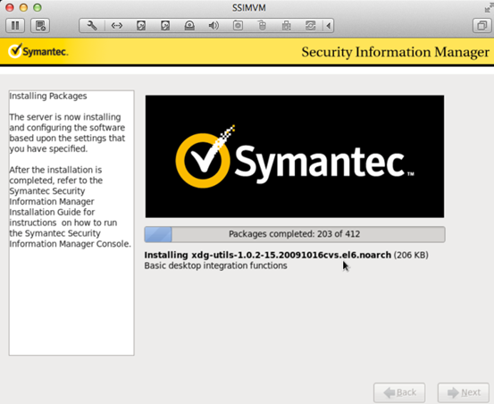Click the sharing sync icon in toolbar
Screen dimensions: 494x404
coord(310,26)
